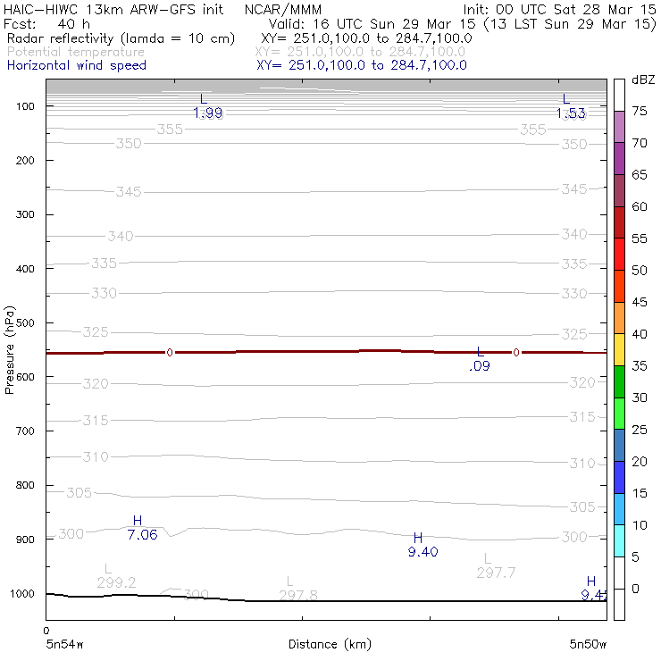Select the '60' colorbar value label
The height and width of the screenshot is (661, 661).
(x=640, y=206)
